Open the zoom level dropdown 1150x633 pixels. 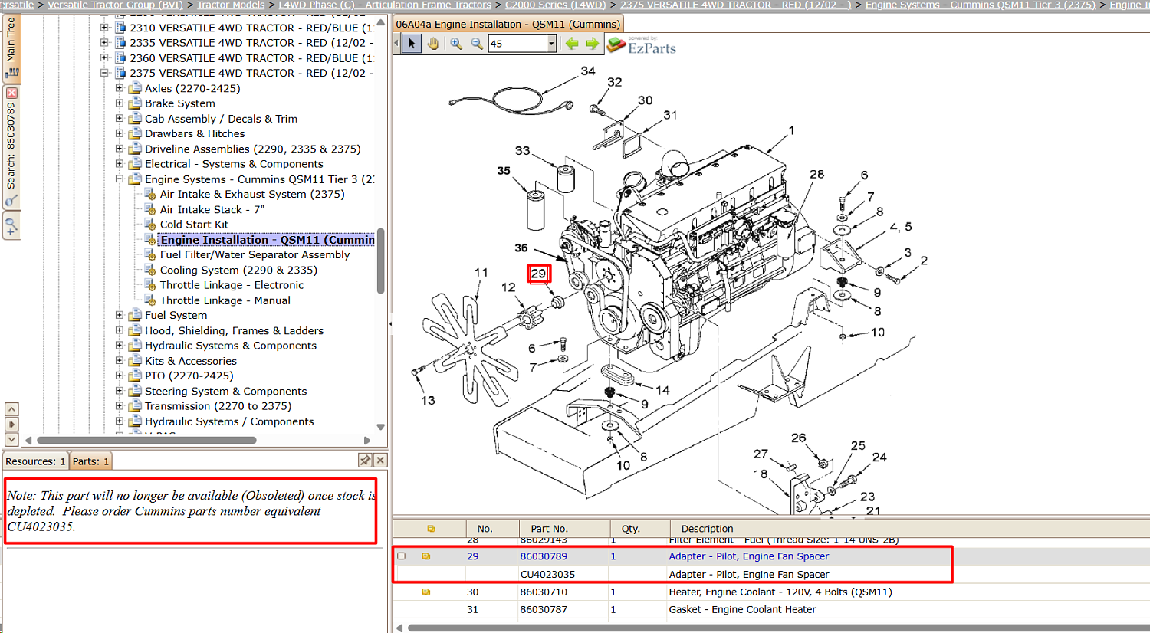551,44
